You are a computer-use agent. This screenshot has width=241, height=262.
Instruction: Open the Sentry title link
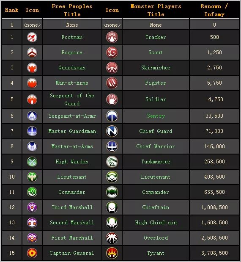(156, 116)
